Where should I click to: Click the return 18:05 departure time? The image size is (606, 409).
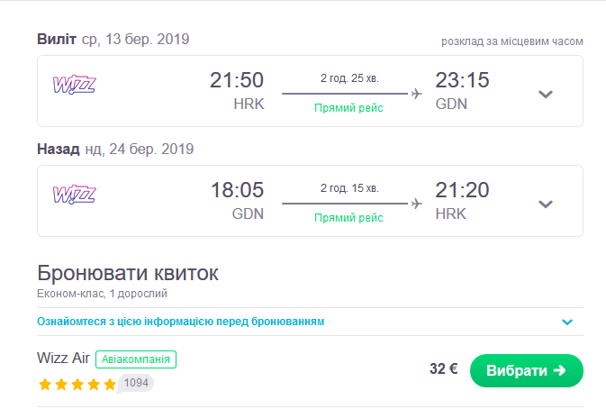tap(237, 190)
